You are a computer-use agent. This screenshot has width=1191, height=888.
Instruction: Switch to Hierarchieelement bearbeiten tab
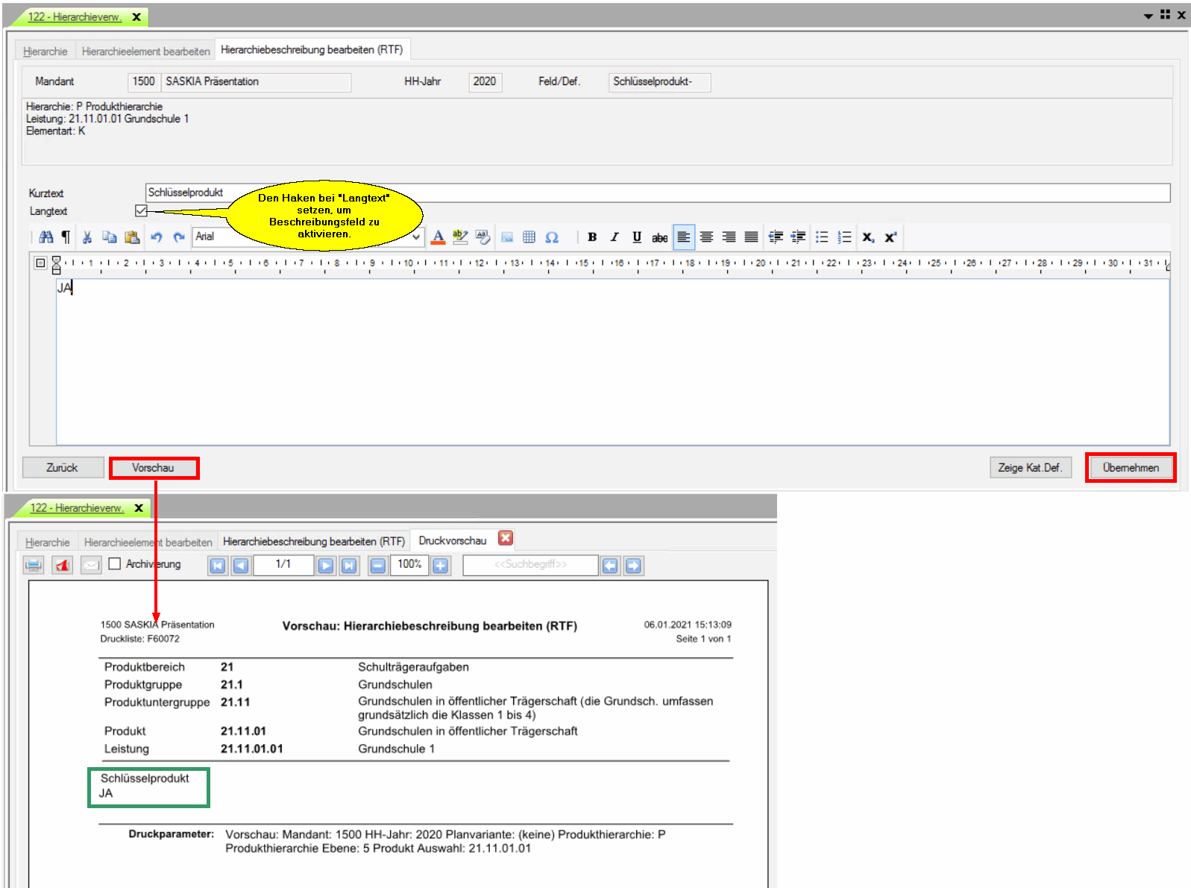[145, 51]
